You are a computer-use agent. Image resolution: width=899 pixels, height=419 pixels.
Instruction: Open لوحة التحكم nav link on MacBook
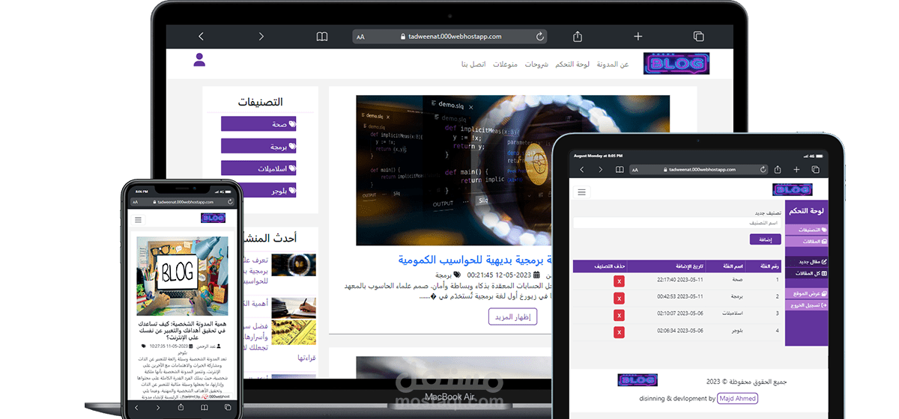click(x=572, y=64)
